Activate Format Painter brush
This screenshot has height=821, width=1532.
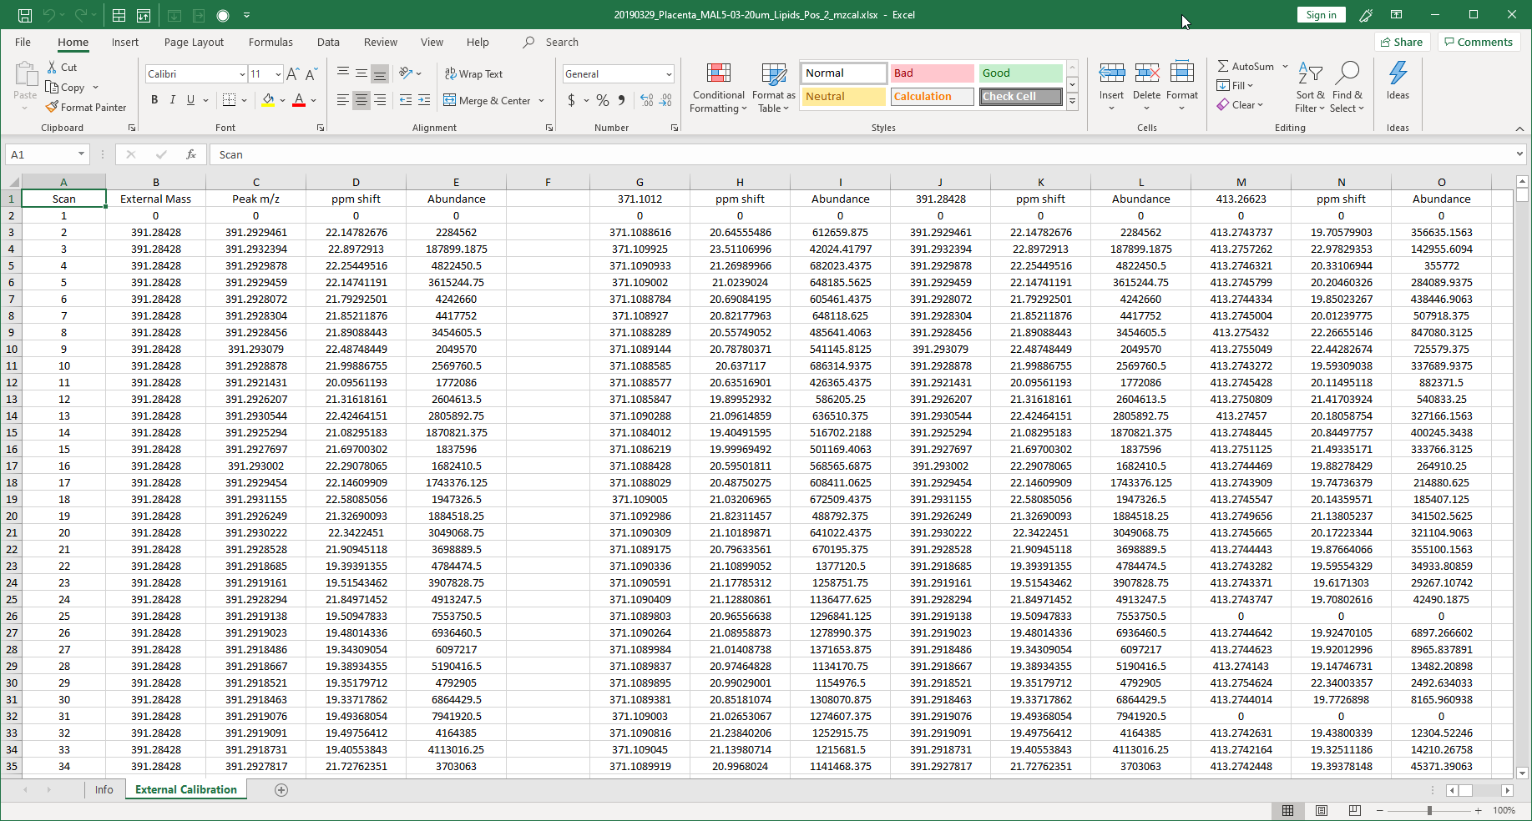pyautogui.click(x=86, y=107)
